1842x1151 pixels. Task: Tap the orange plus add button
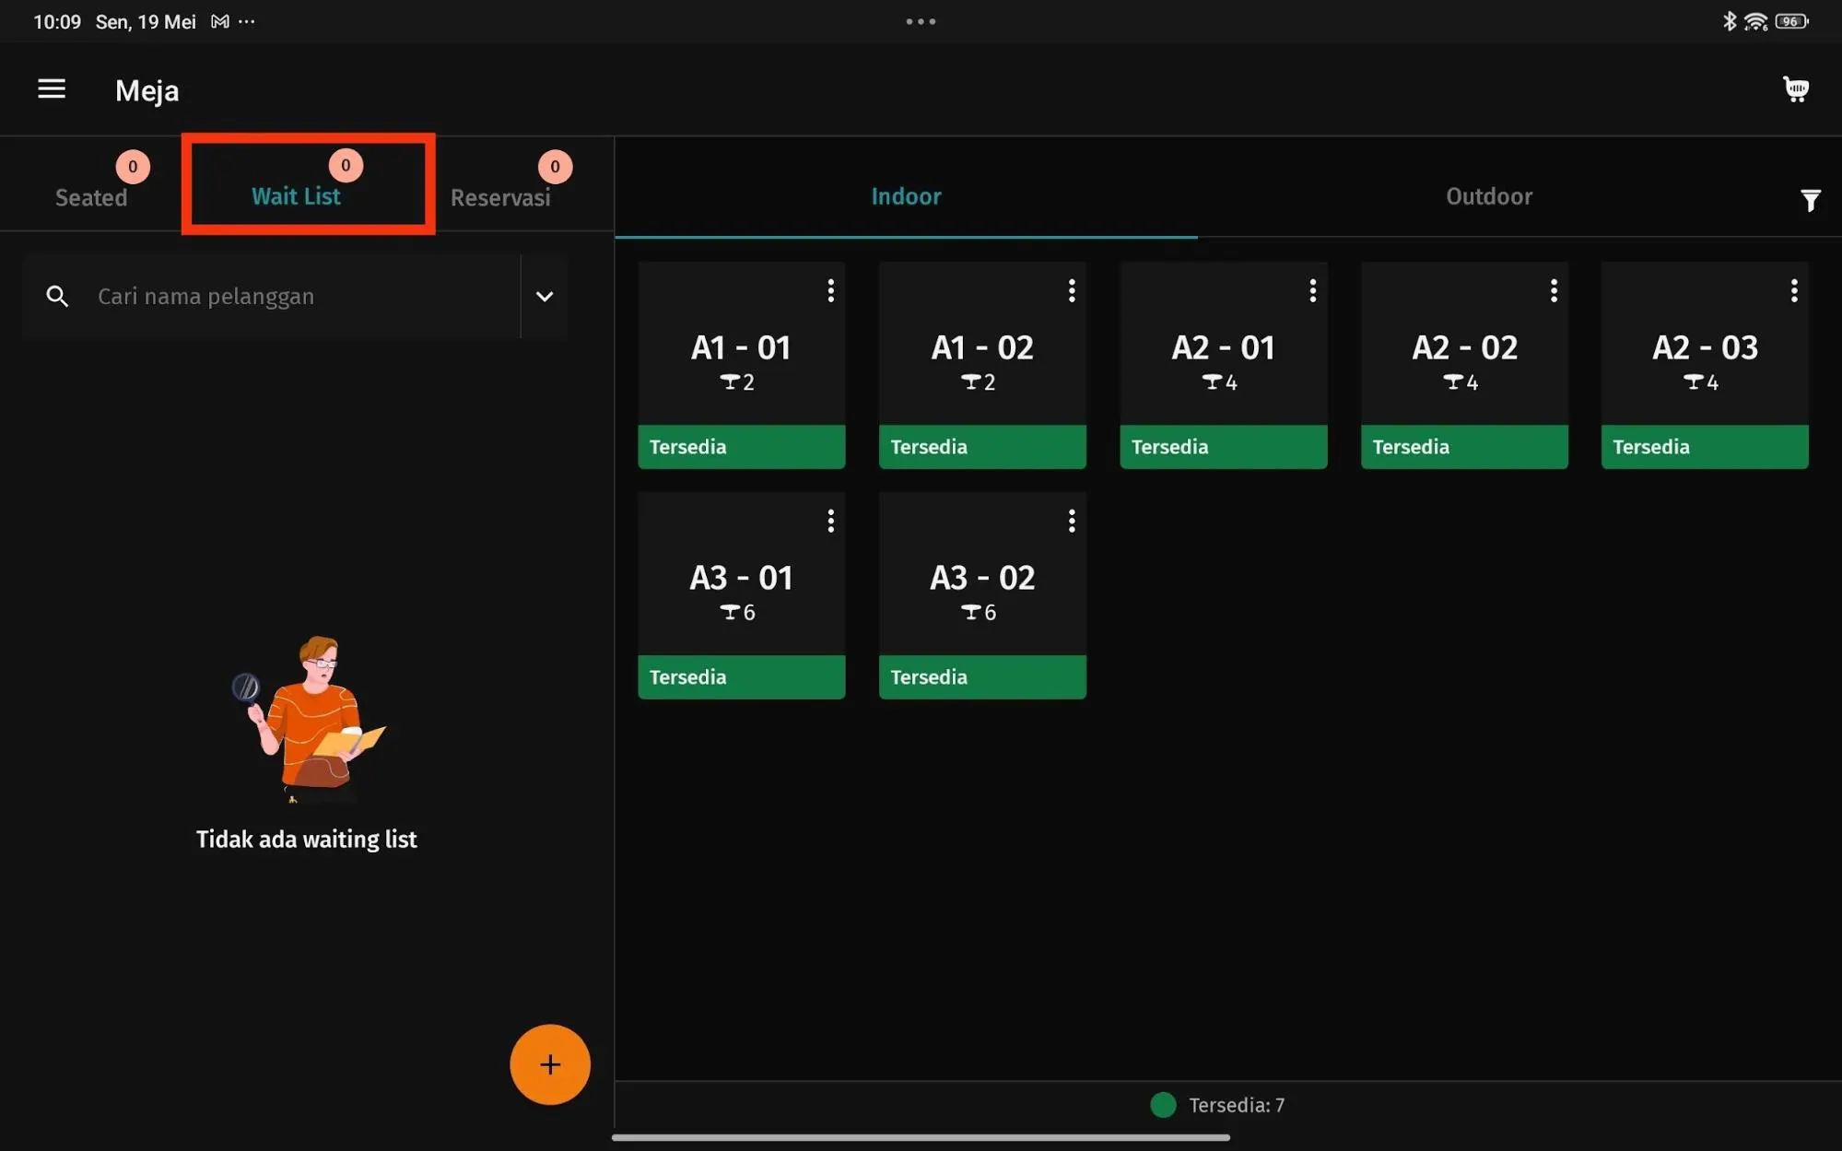[x=550, y=1064]
